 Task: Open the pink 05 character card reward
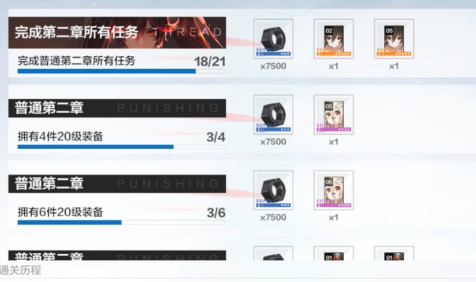pos(334,114)
